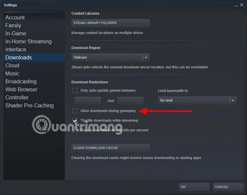The image size is (247, 195).
Task: Click Clear Download Cache button
Action: point(110,148)
